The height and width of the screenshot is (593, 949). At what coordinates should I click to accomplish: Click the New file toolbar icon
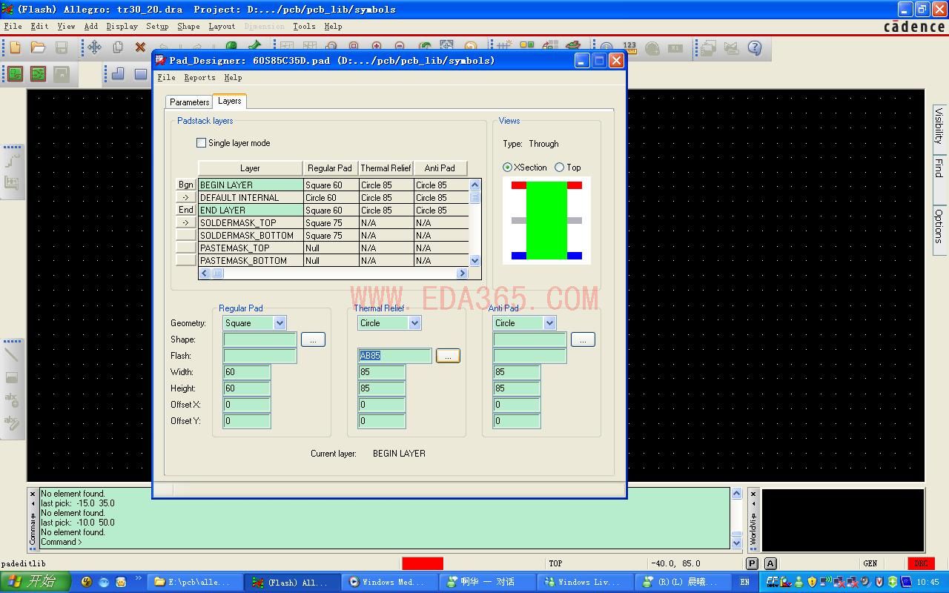point(15,47)
